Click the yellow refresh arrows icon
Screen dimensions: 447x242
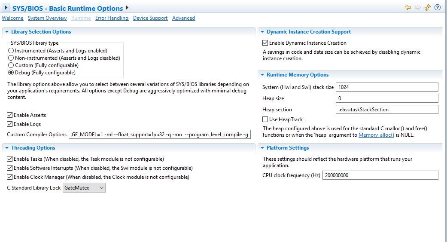[x=427, y=8]
